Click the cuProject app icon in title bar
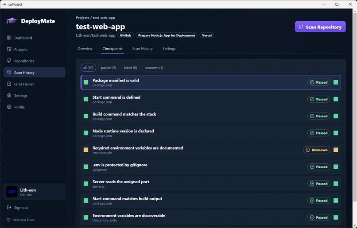Screen dimensions: 357x228 click(x=4, y=4)
